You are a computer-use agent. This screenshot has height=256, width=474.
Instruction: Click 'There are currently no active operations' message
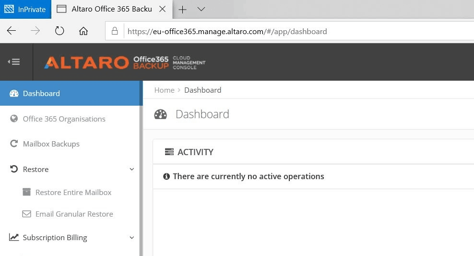tap(249, 176)
